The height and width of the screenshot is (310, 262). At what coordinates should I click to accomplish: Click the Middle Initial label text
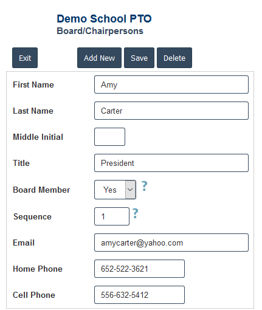[38, 137]
